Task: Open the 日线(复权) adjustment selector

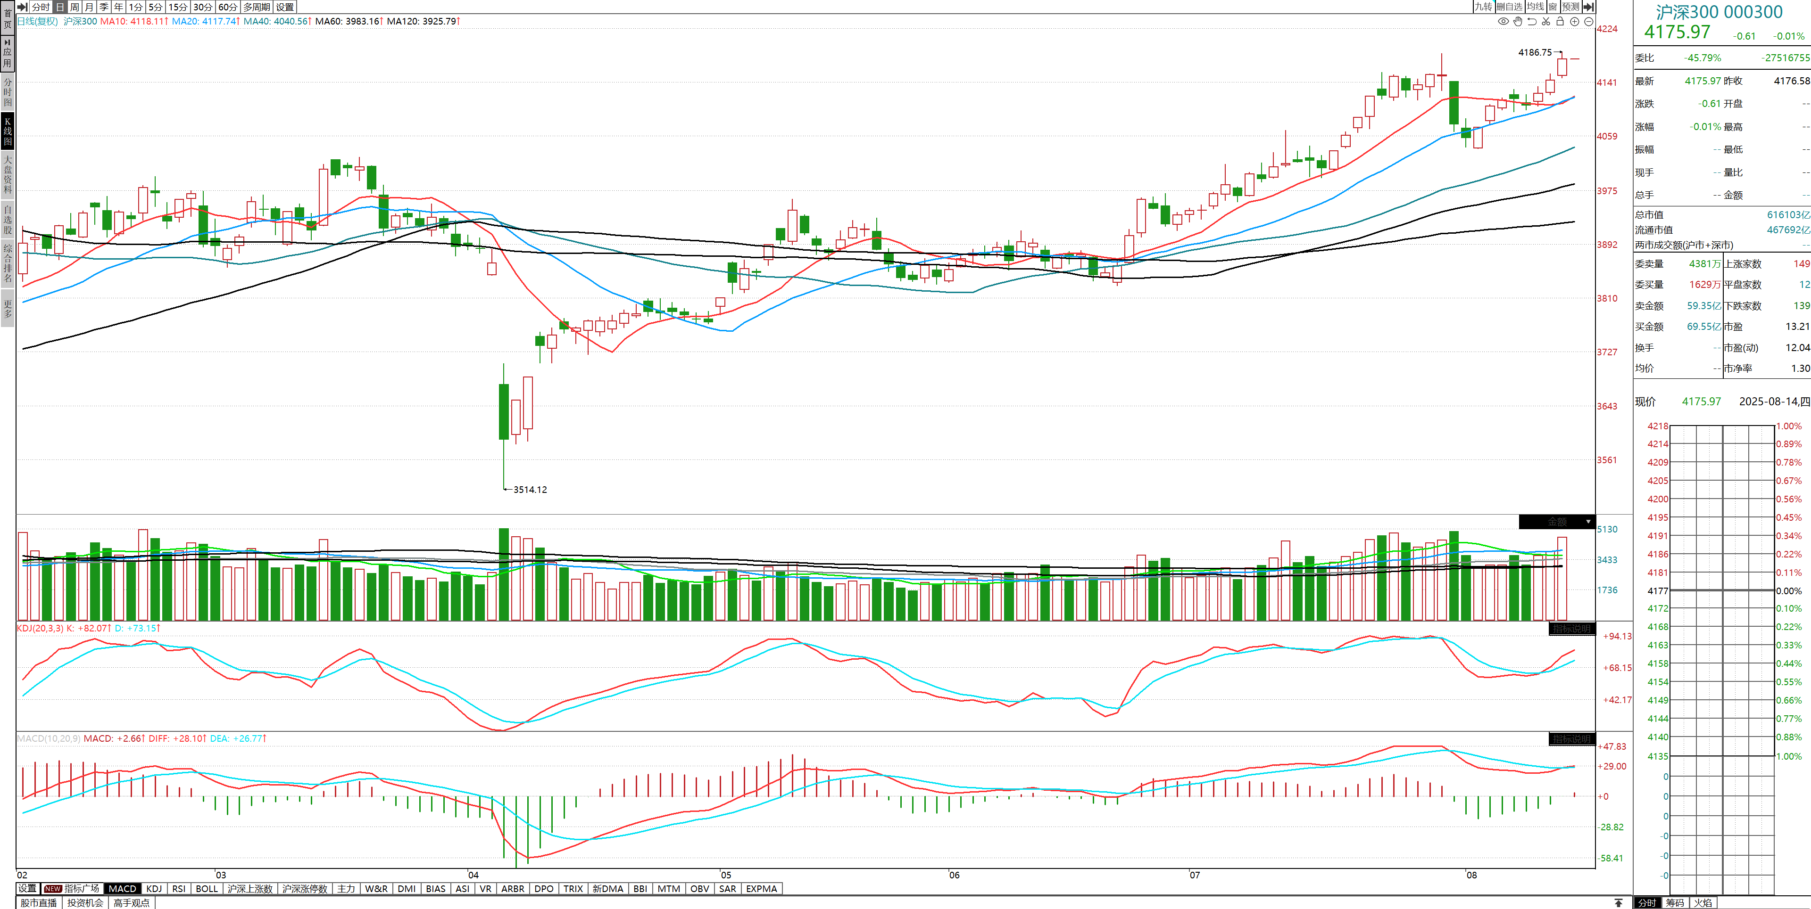Action: click(38, 21)
